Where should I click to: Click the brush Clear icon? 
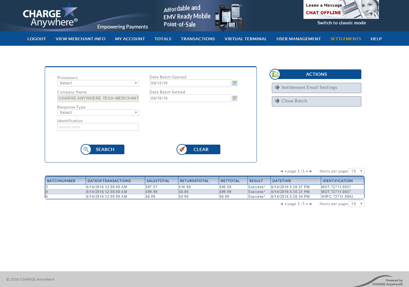pos(182,149)
